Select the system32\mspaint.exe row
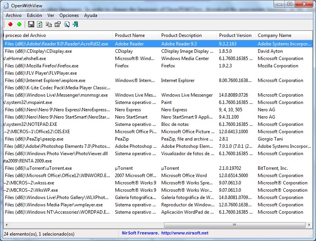This screenshot has height=241, width=316. (158, 102)
